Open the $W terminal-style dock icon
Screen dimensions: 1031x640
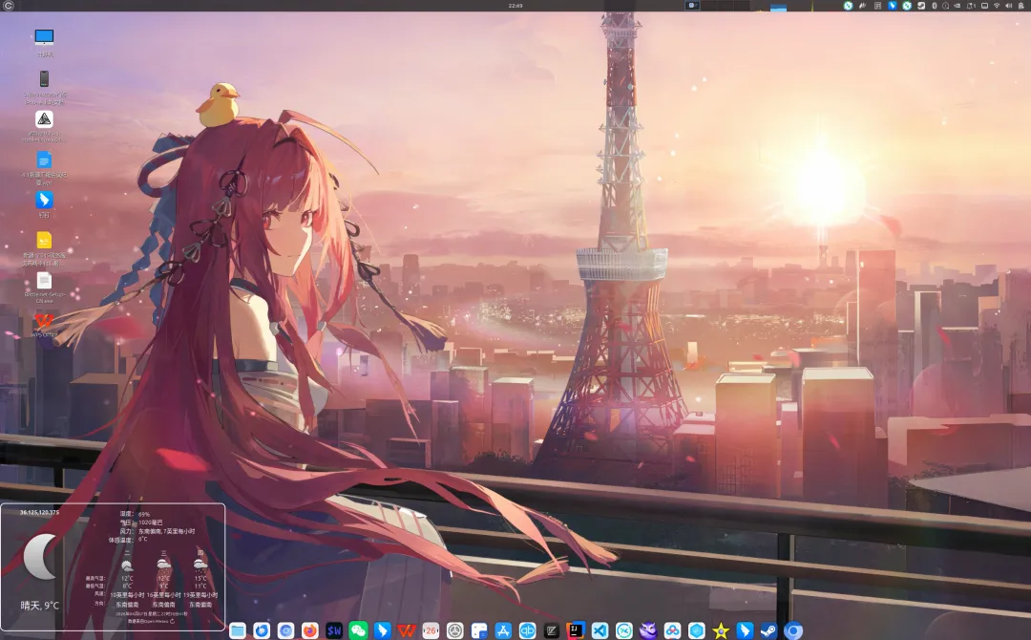tap(334, 630)
